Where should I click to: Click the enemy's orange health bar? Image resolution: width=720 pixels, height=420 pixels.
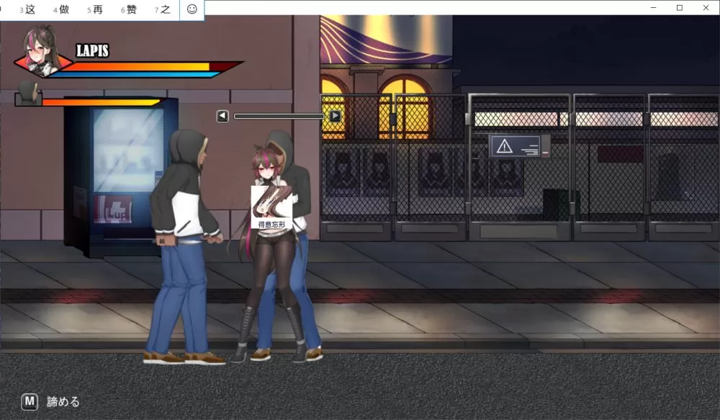point(99,102)
